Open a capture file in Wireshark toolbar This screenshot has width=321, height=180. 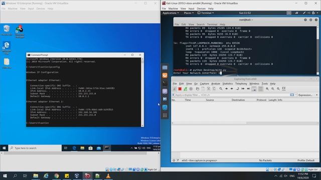[x=198, y=89]
